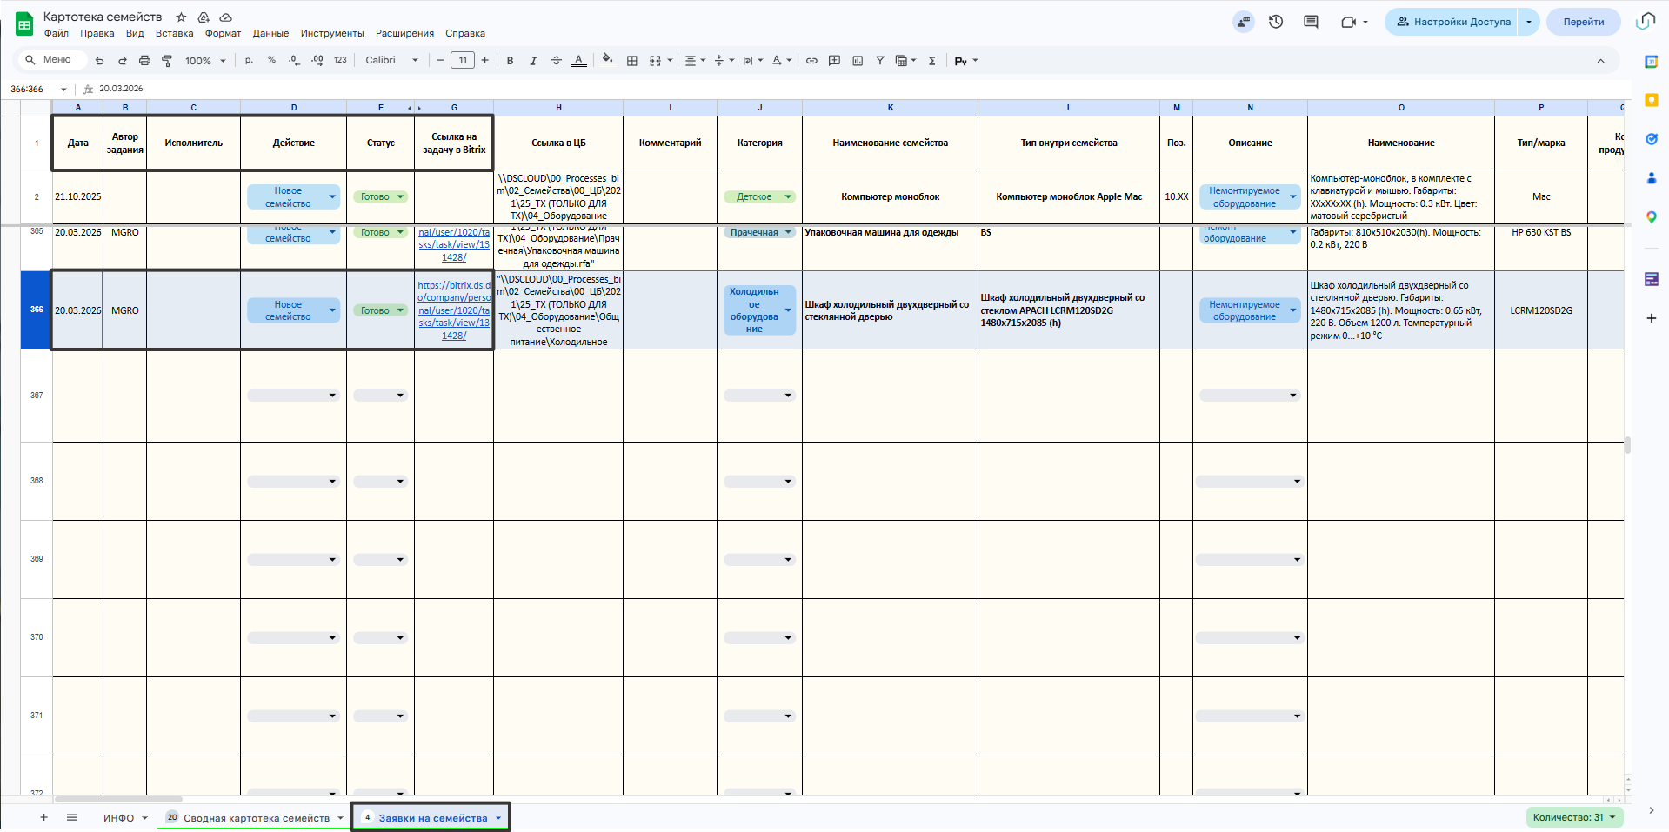Toggle italic formatting
Image resolution: width=1669 pixels, height=832 pixels.
(533, 61)
